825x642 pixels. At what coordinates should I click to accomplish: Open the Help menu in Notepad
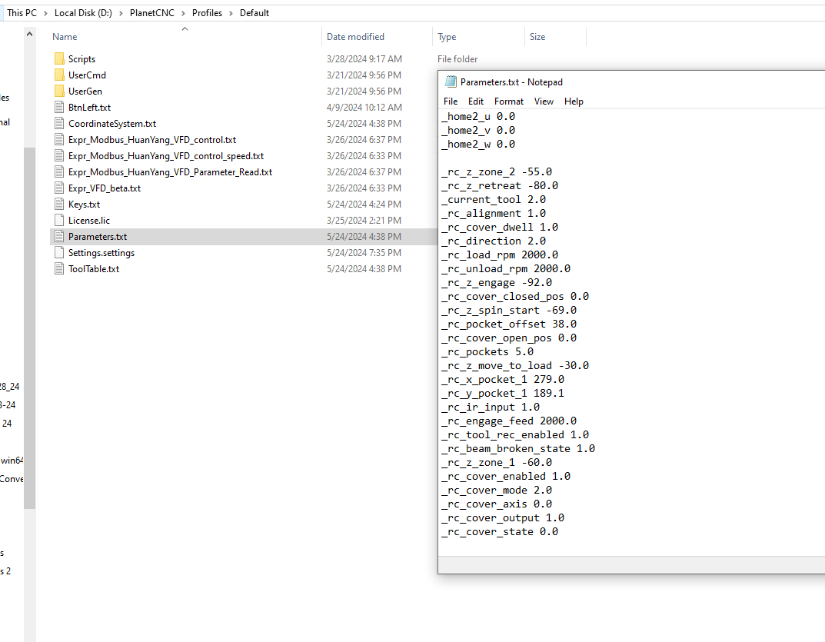(x=574, y=101)
